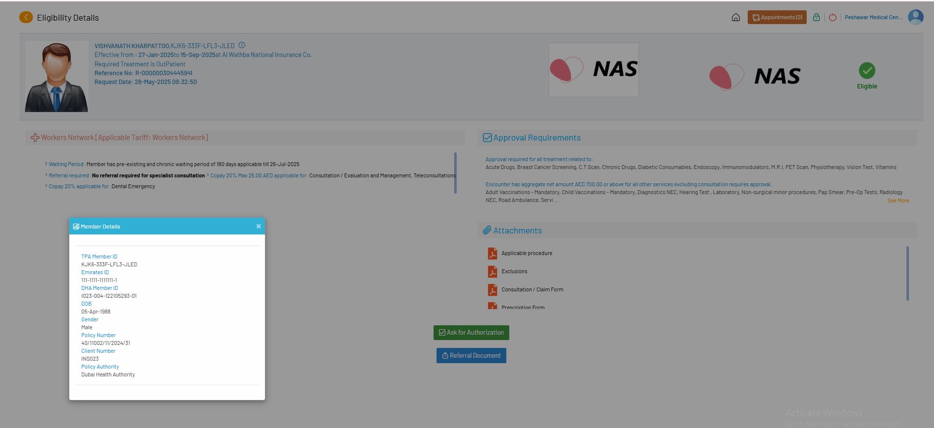934x428 pixels.
Task: Click the Request Date 28-May-2025 text
Action: click(146, 82)
